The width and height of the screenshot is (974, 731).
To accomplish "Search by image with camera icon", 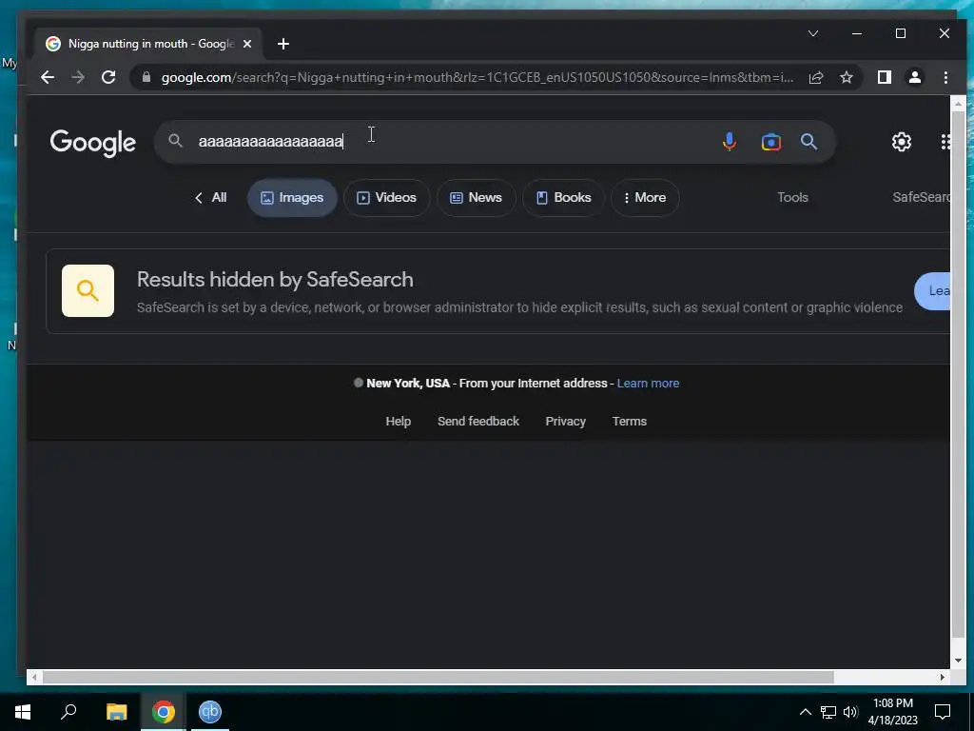I will point(770,142).
